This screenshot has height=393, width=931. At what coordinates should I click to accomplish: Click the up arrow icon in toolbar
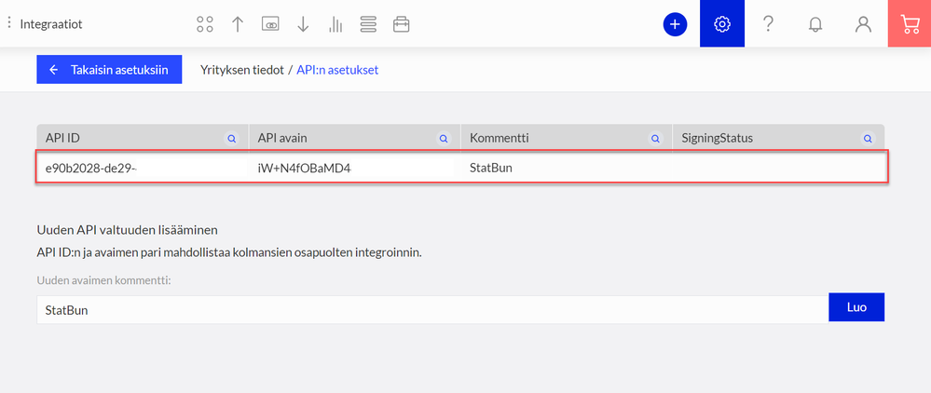(x=238, y=24)
